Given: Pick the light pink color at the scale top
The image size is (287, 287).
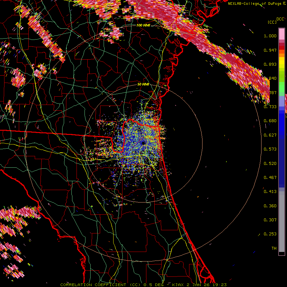Looking at the screenshot, I should pos(282,34).
